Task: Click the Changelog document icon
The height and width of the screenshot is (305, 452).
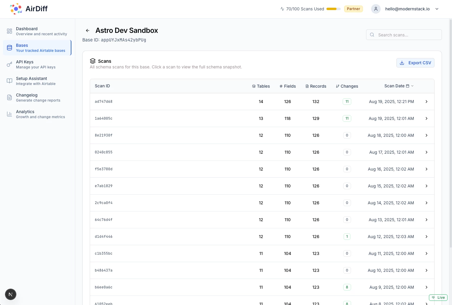Action: click(x=9, y=97)
